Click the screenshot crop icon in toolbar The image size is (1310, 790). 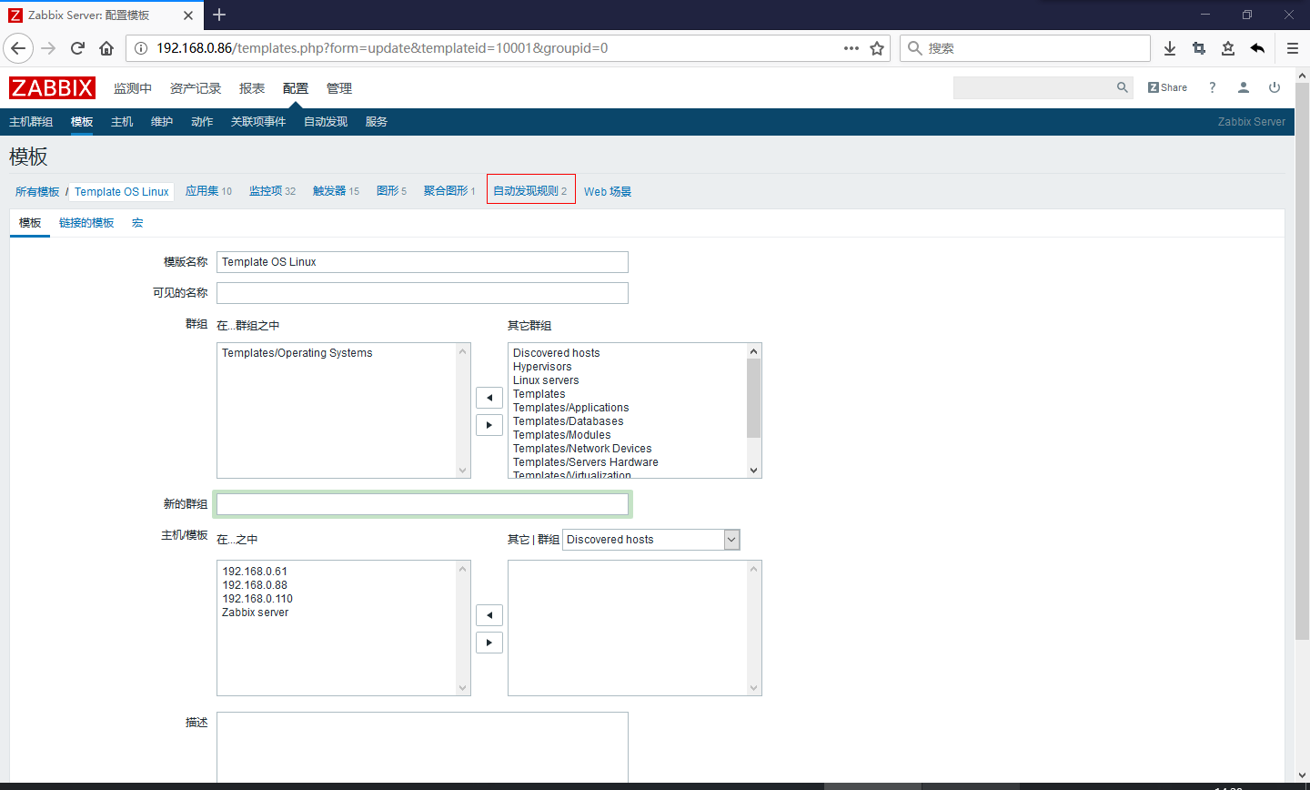[x=1199, y=48]
